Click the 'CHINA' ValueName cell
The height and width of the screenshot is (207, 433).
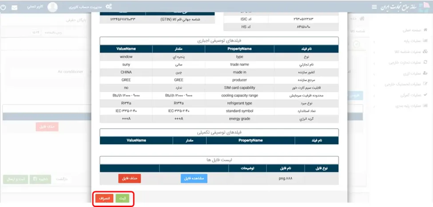click(126, 72)
